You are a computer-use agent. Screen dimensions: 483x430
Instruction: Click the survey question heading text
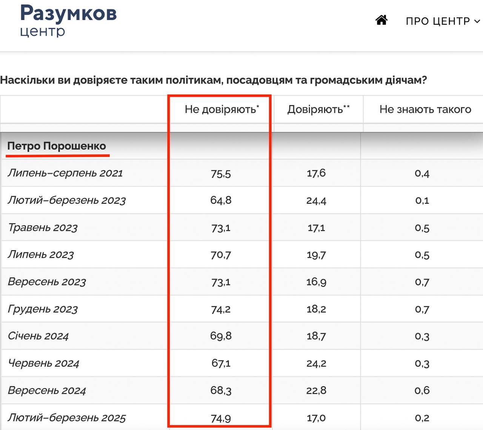pyautogui.click(x=214, y=80)
